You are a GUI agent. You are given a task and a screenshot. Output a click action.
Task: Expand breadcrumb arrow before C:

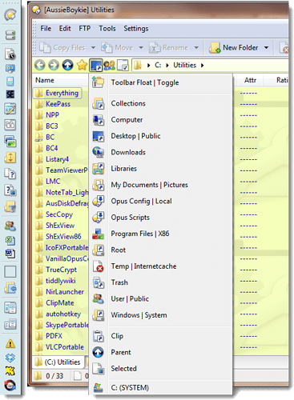149,66
